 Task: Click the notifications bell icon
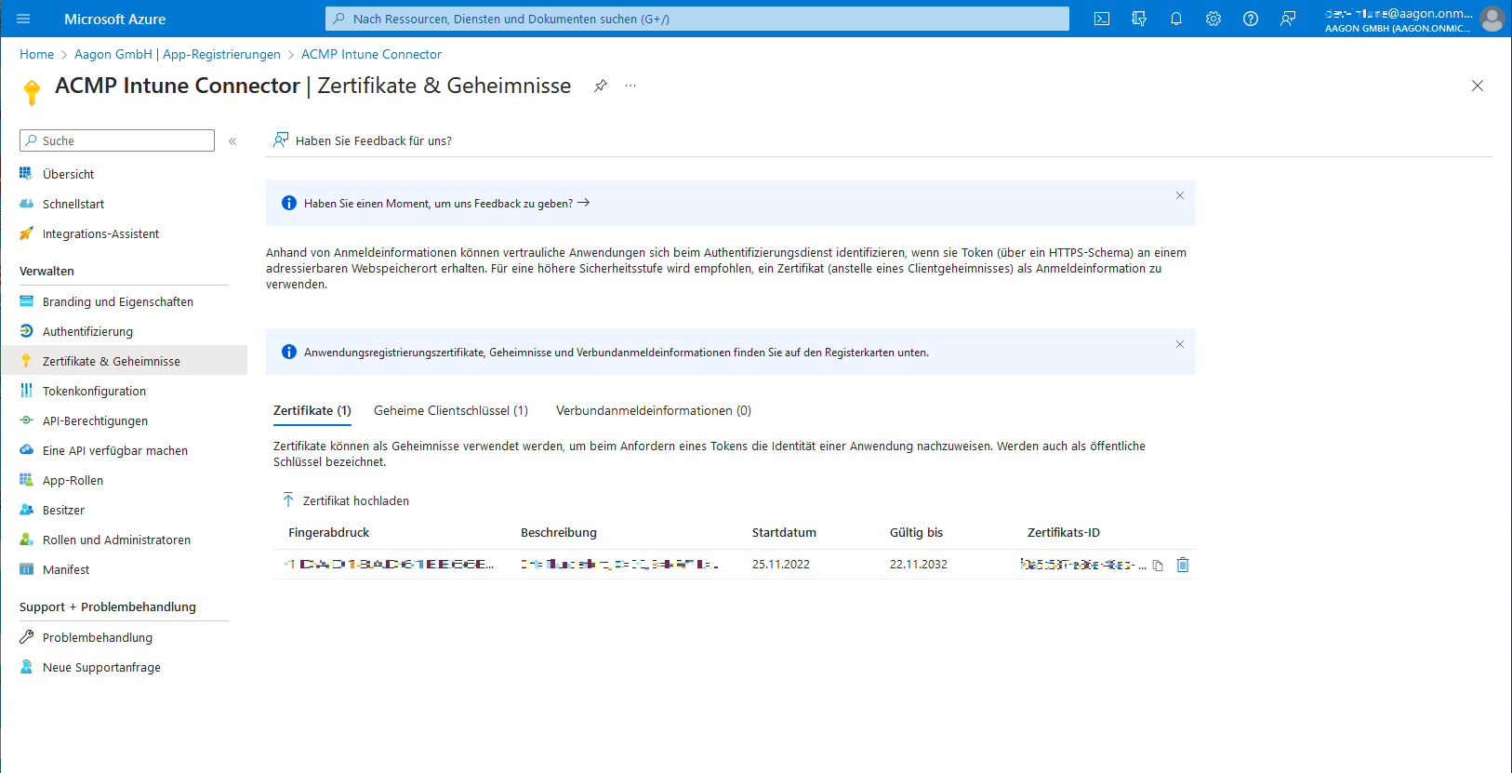[x=1176, y=19]
